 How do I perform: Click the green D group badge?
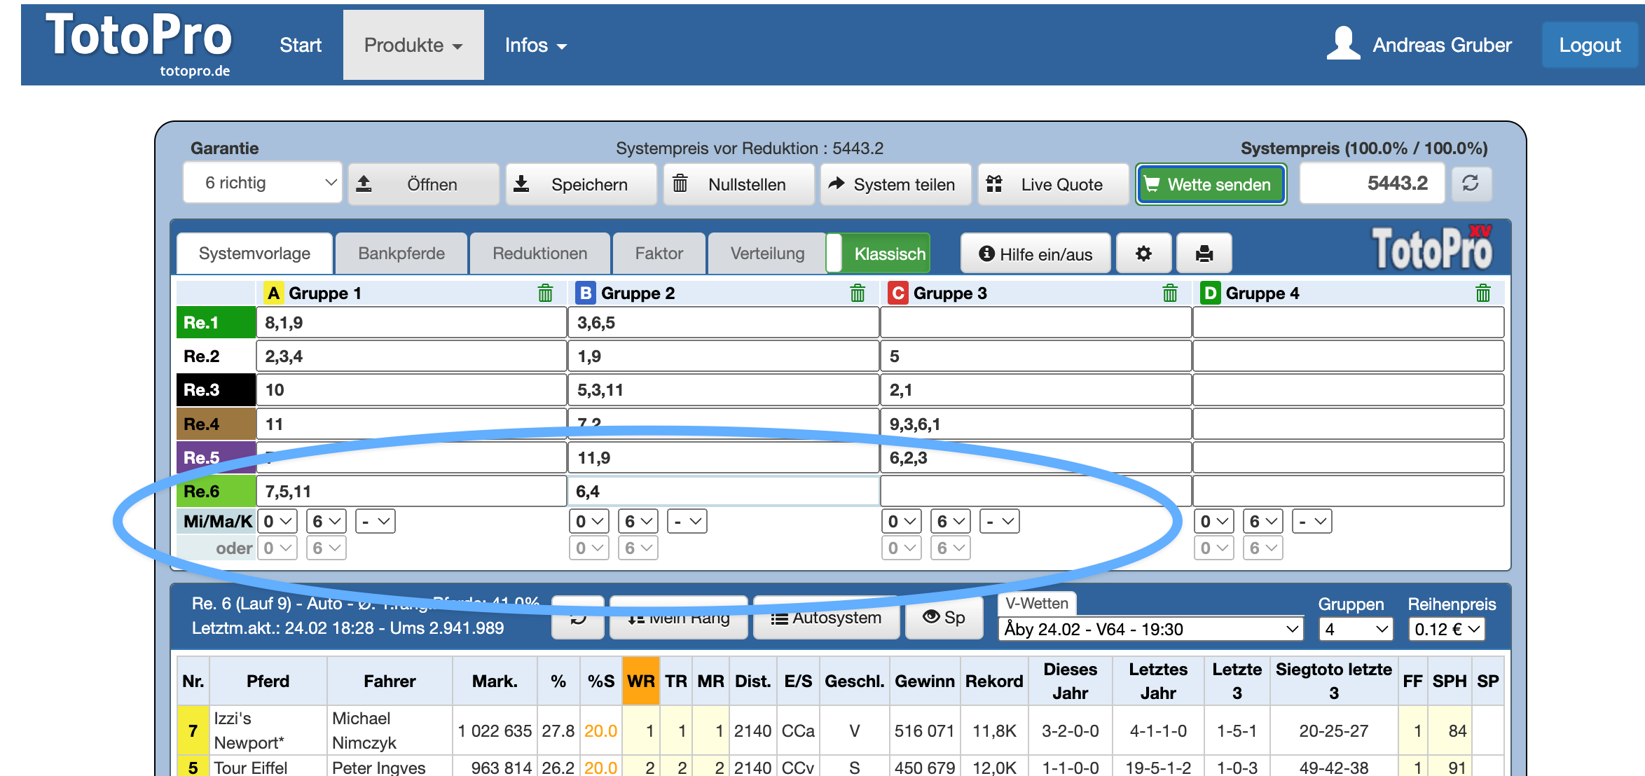(1211, 293)
